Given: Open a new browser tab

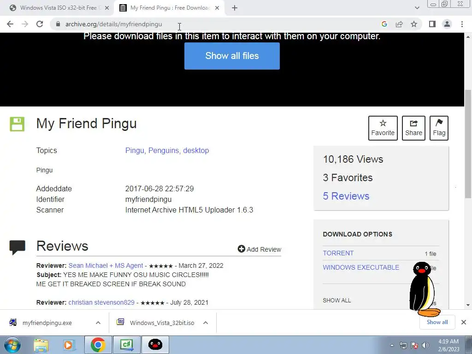Looking at the screenshot, I should [235, 8].
